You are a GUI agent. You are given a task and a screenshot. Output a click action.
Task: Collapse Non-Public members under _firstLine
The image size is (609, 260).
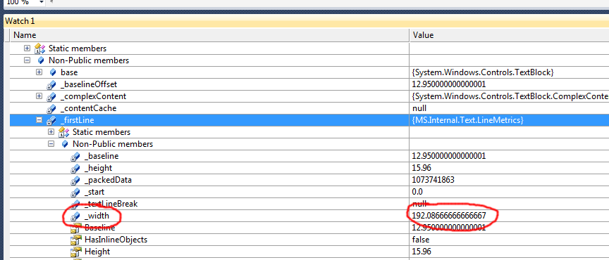click(x=51, y=144)
